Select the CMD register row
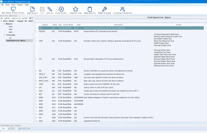 (40, 41)
